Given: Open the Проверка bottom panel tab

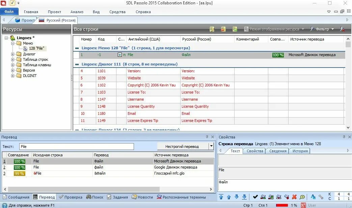Looking at the screenshot, I should coord(71,197).
